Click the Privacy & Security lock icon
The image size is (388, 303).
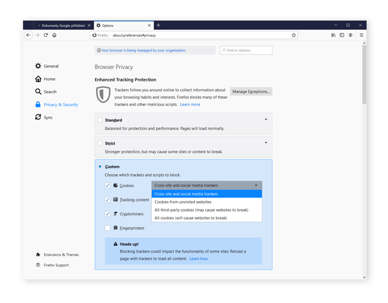(38, 104)
